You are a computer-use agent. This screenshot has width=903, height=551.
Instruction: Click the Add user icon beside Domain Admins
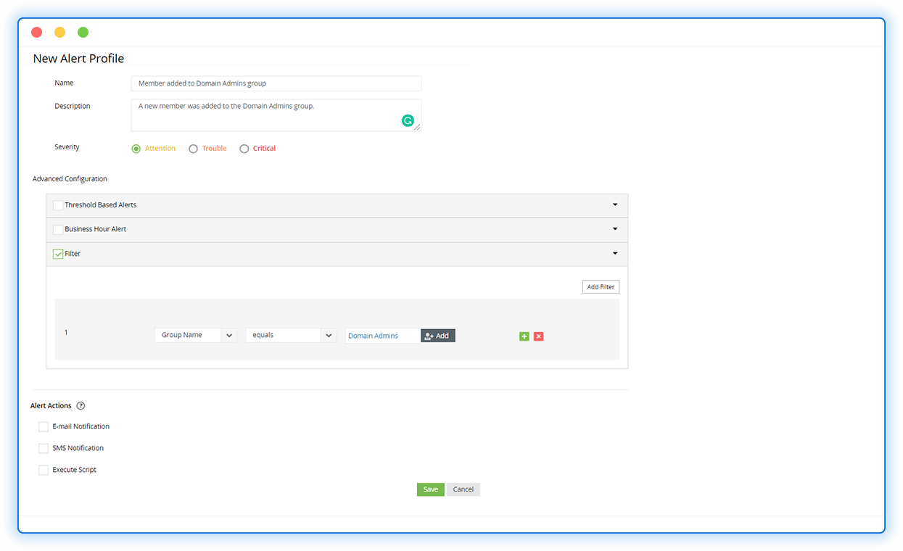pyautogui.click(x=430, y=335)
